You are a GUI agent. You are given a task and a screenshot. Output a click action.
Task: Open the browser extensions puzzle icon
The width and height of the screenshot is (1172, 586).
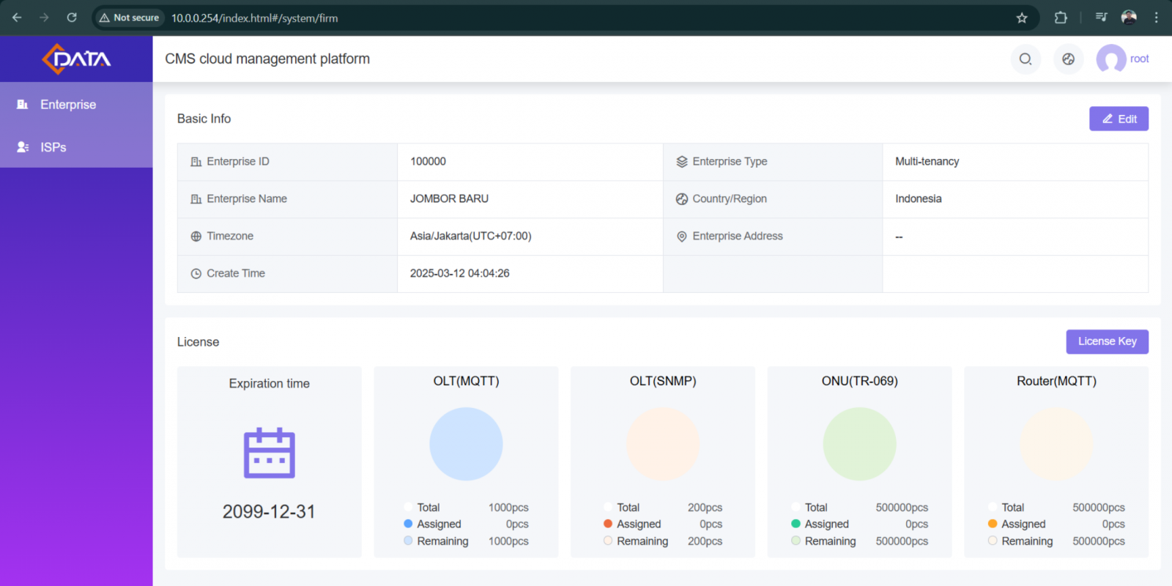point(1061,18)
